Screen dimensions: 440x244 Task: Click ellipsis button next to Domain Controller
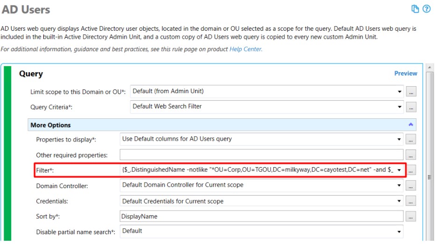point(411,185)
